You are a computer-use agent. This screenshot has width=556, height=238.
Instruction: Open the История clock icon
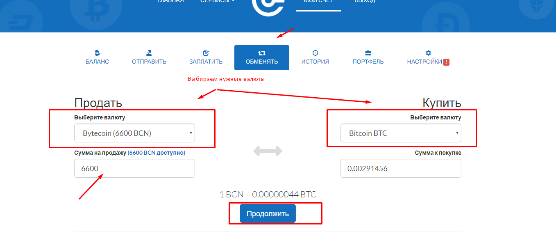(315, 53)
